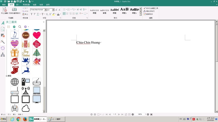The width and height of the screenshot is (218, 122).
Task: Open the fifth ribbon tab after 頁面配置
Action: click(x=34, y=5)
